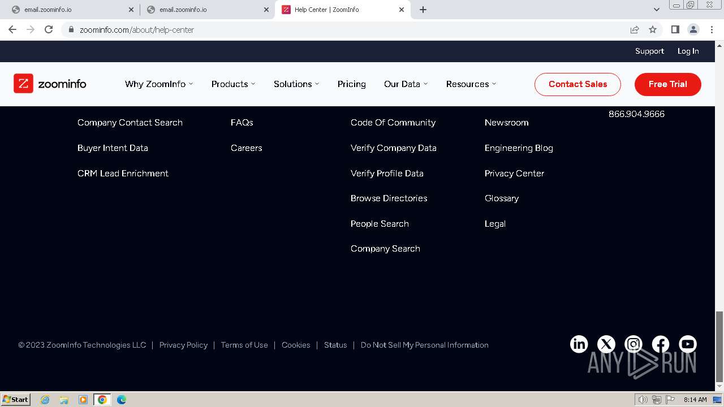Image resolution: width=724 pixels, height=407 pixels.
Task: Close the Help Center tab
Action: coord(402,10)
